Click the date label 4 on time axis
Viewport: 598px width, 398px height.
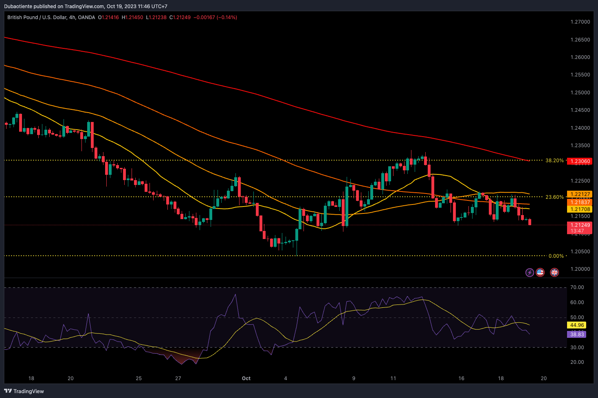point(286,378)
